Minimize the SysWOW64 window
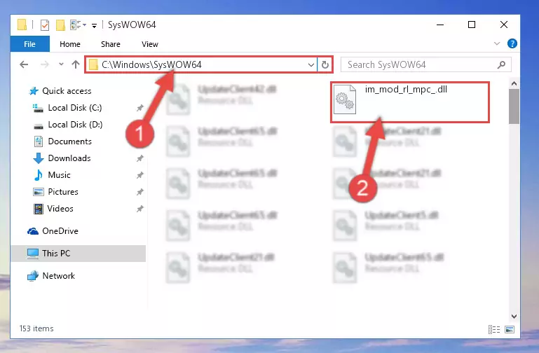Screen dimensions: 539x353 point(440,25)
